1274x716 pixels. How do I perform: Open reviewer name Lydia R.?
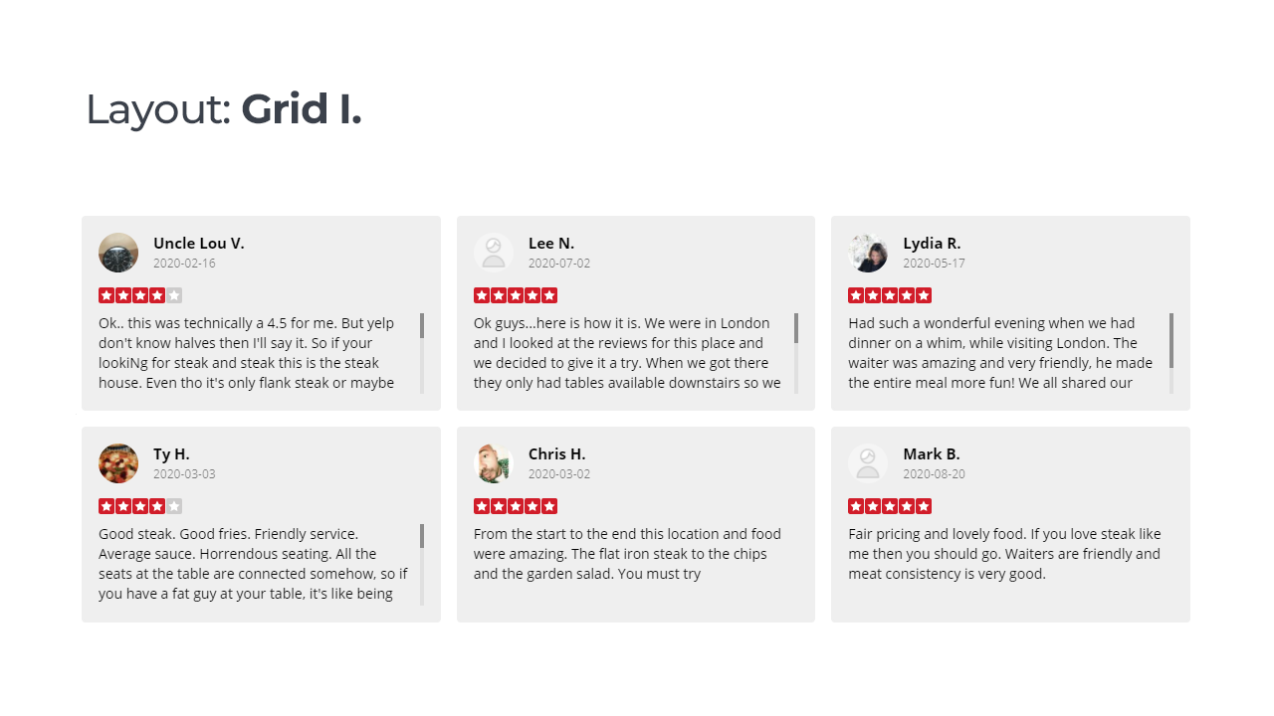pyautogui.click(x=932, y=243)
